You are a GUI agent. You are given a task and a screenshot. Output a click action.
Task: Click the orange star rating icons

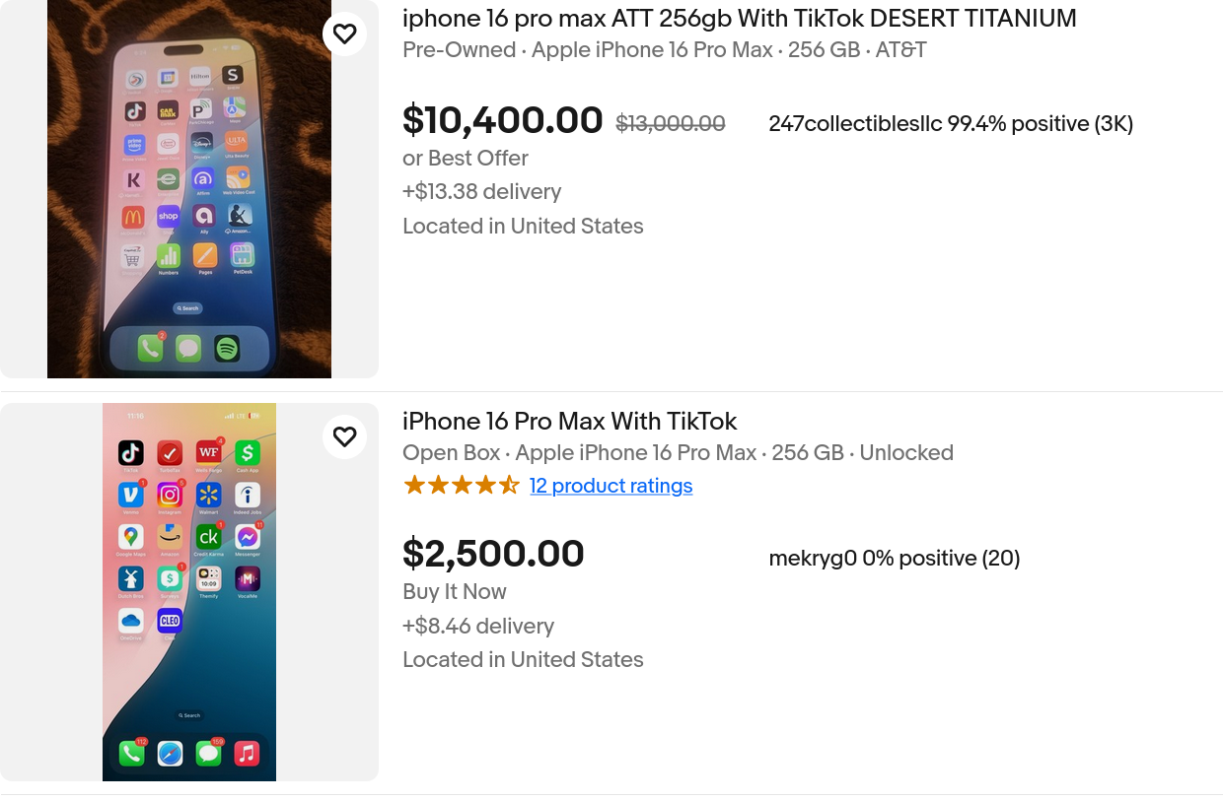462,486
